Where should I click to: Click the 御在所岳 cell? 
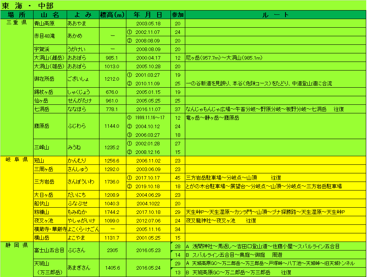pos(50,79)
